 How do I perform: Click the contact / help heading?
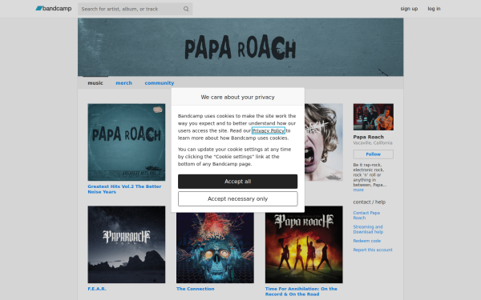370,202
